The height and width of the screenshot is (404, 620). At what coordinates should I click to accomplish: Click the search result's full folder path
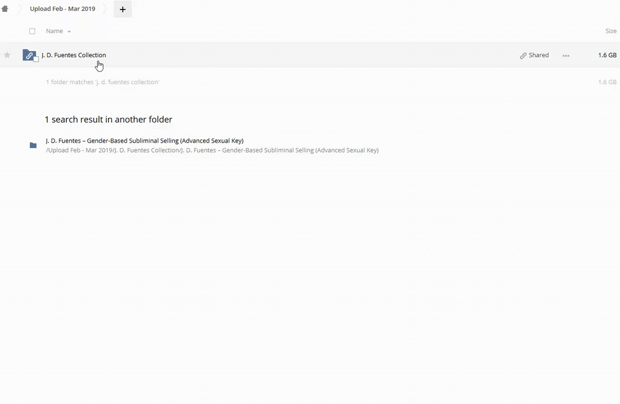pyautogui.click(x=212, y=150)
